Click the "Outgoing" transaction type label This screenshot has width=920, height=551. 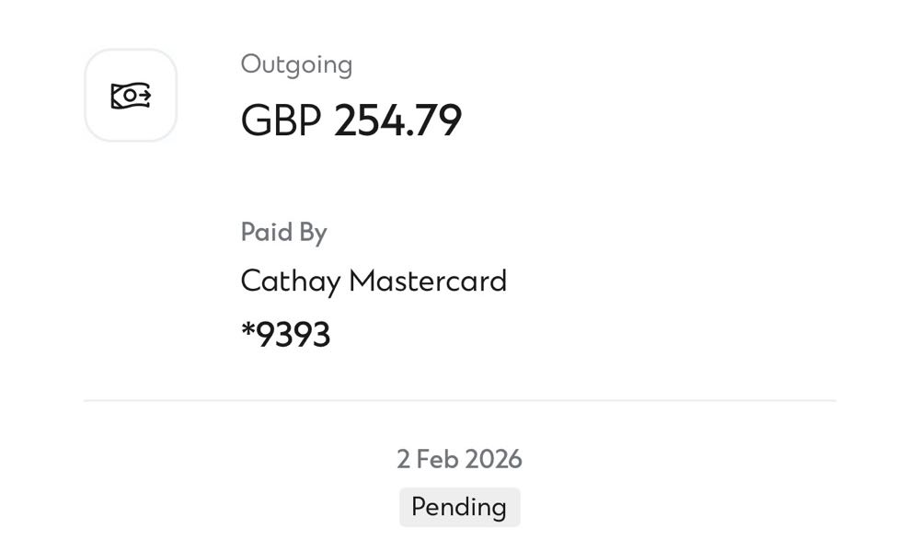pos(296,64)
